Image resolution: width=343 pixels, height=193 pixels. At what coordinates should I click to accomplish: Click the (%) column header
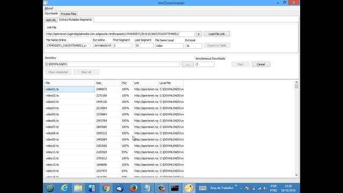pyautogui.click(x=126, y=83)
